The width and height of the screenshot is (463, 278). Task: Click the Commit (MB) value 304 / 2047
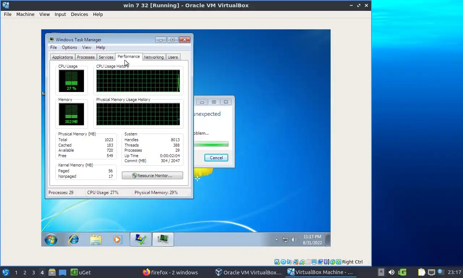click(170, 161)
